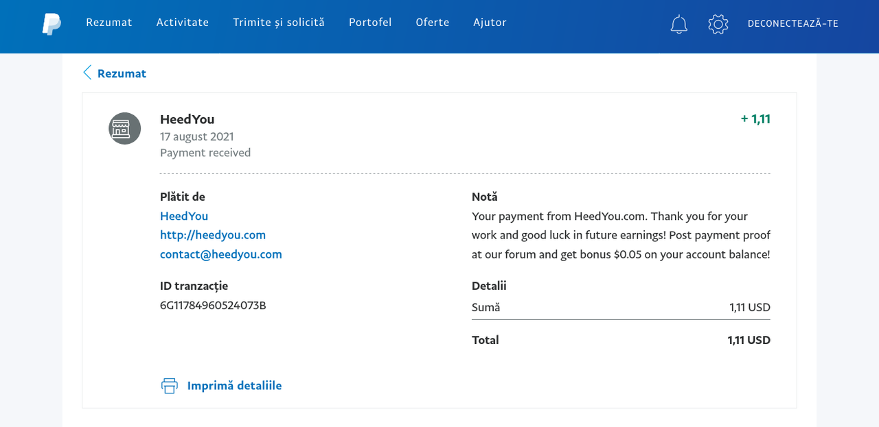
Task: Click the Plătit de heading
Action: coord(183,197)
